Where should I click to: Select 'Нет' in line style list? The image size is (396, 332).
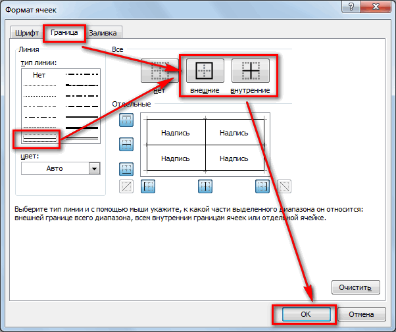[x=39, y=75]
